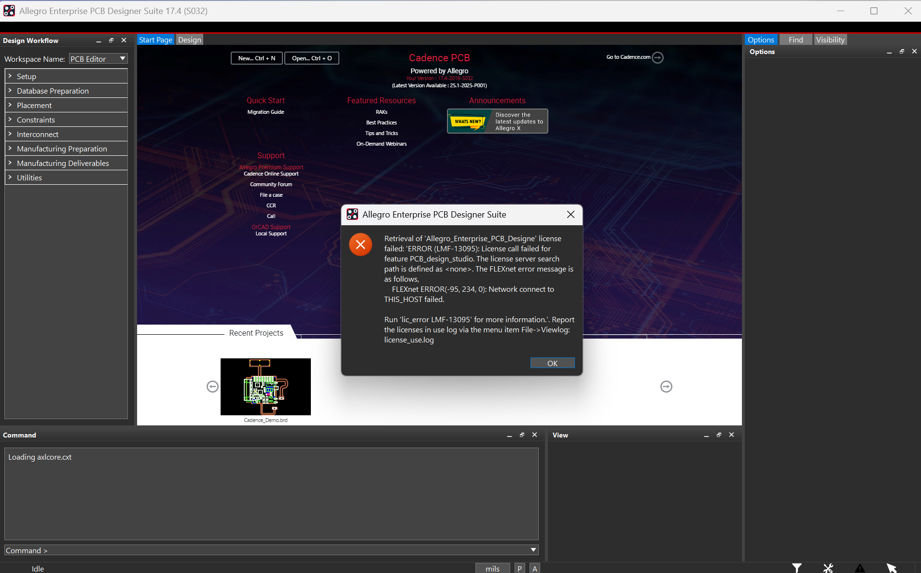The width and height of the screenshot is (921, 573).
Task: Click the File a case link
Action: point(271,195)
